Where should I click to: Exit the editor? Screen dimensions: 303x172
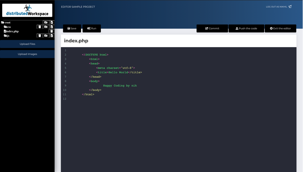[x=280, y=29]
